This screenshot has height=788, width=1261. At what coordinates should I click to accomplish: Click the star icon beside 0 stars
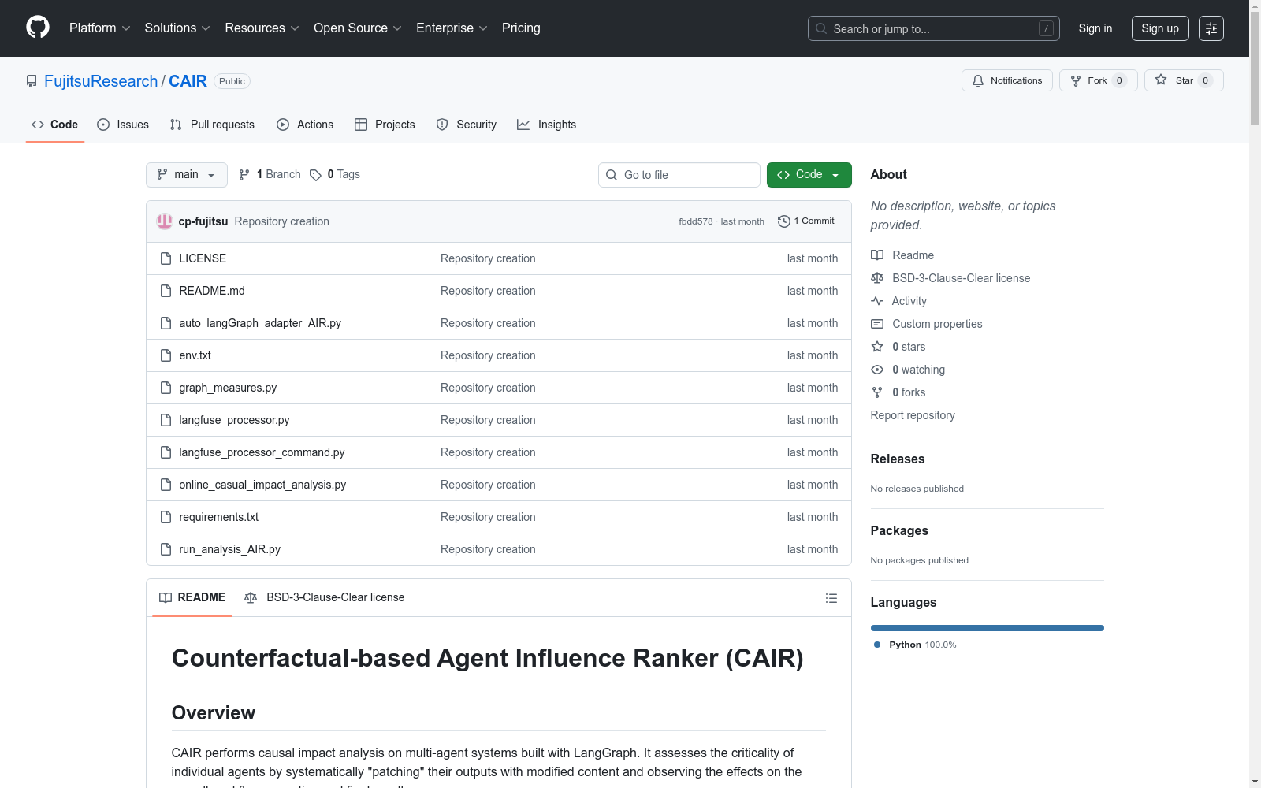[877, 347]
